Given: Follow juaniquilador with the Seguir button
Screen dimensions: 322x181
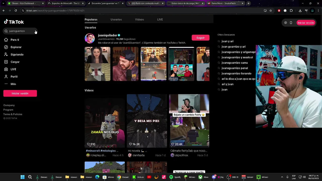Looking at the screenshot, I should (200, 38).
